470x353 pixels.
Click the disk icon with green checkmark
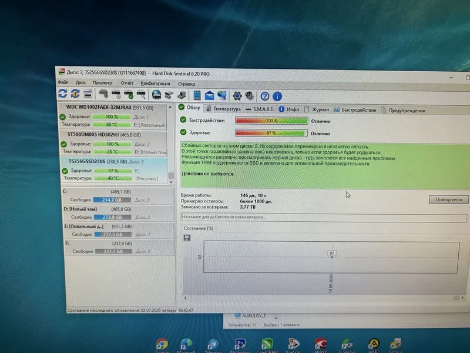129,95
